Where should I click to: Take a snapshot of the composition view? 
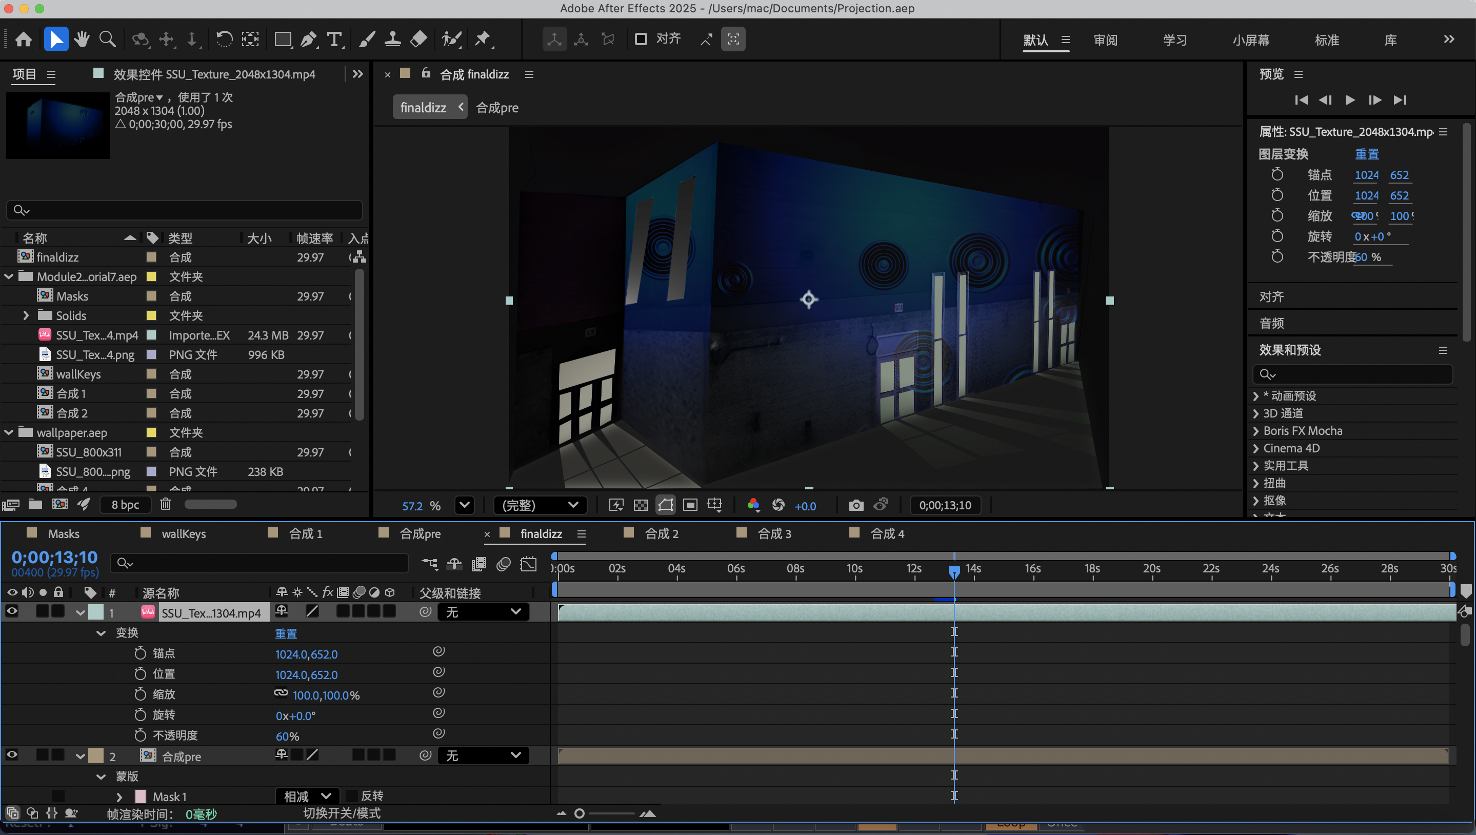855,505
